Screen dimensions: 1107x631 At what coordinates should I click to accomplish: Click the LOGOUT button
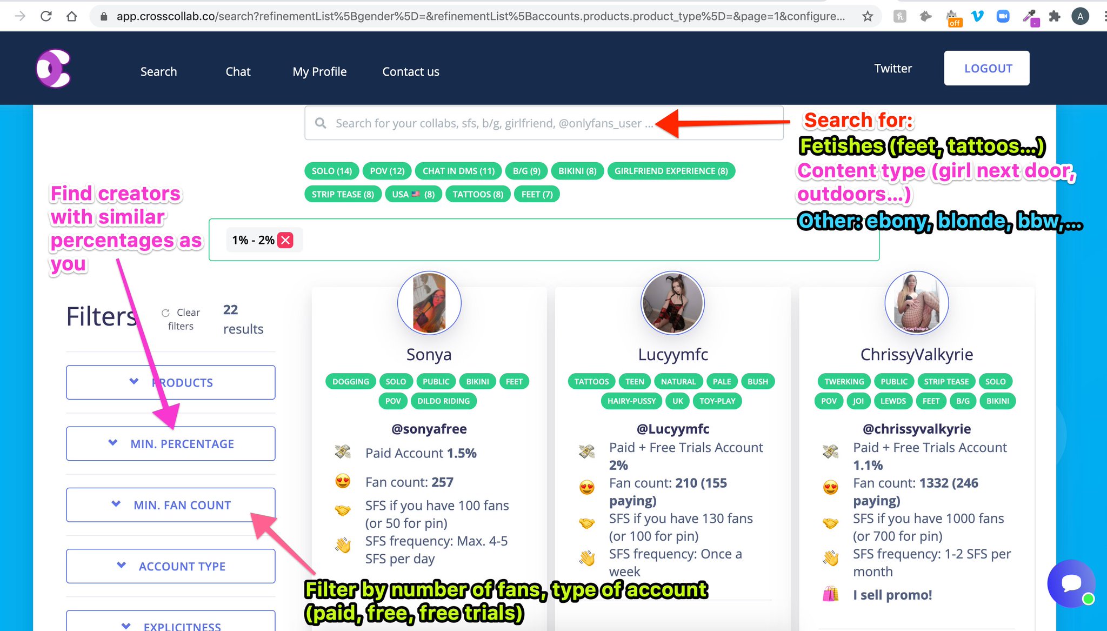986,68
